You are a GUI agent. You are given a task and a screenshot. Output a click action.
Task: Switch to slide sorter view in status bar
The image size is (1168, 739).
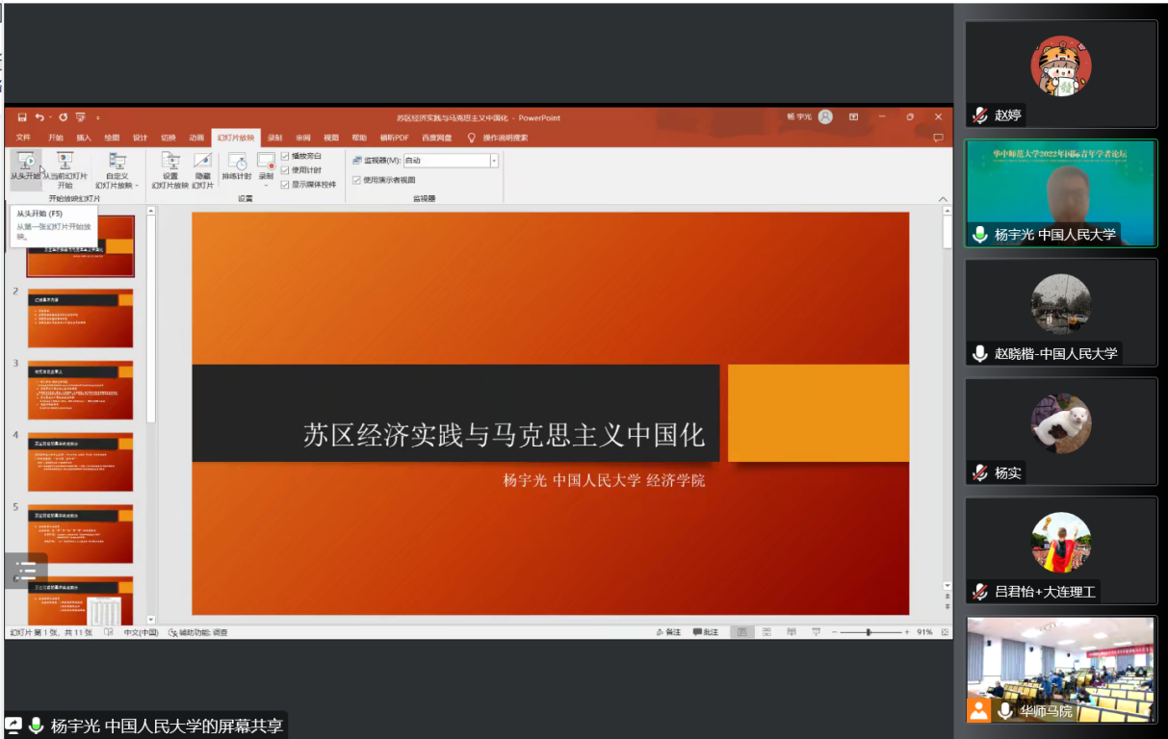(x=766, y=632)
